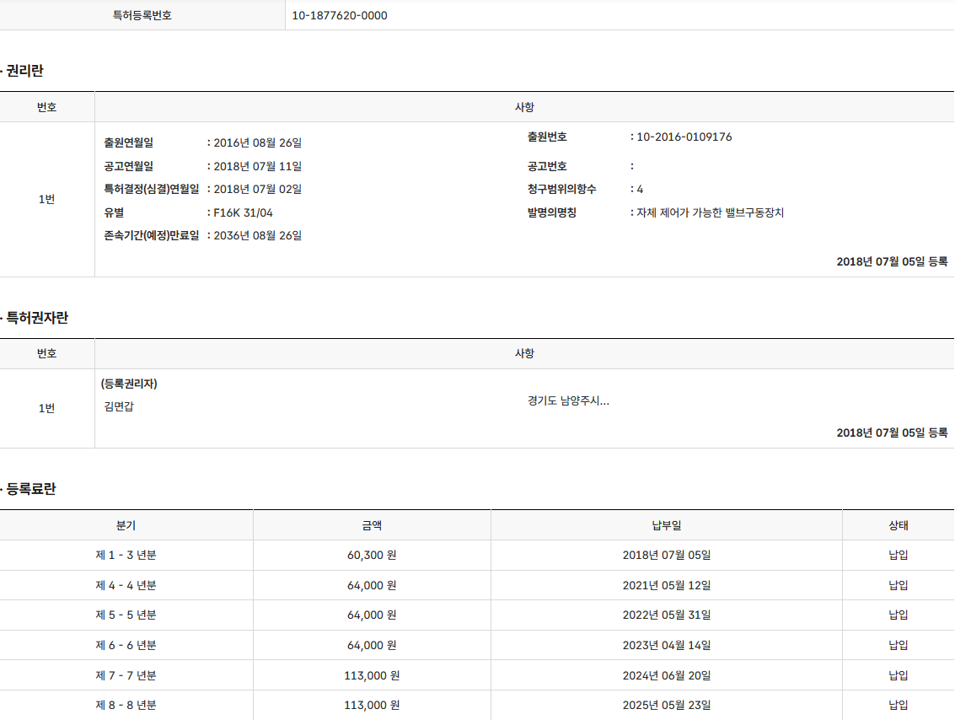Select the 60,300 원 fee amount

[x=372, y=555]
